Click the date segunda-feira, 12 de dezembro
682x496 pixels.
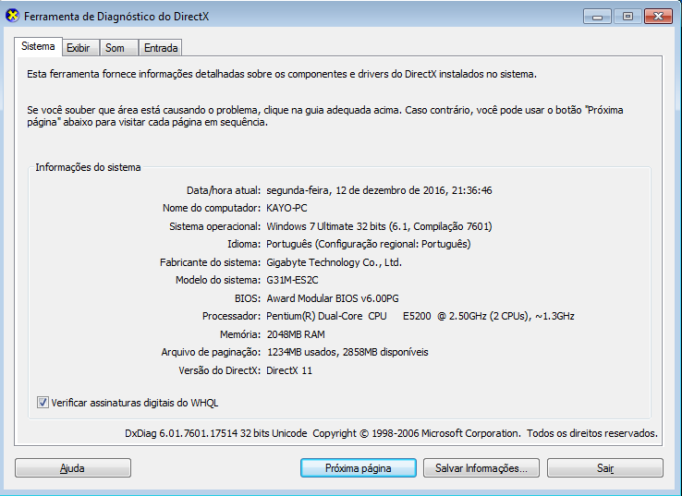coord(379,190)
